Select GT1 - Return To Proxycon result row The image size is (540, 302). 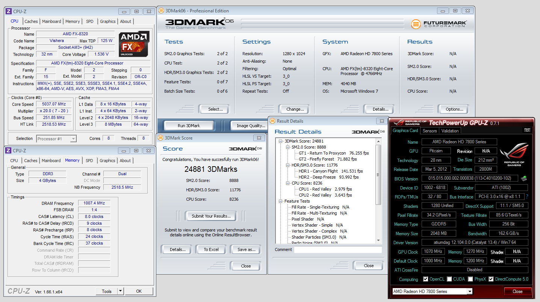point(334,153)
